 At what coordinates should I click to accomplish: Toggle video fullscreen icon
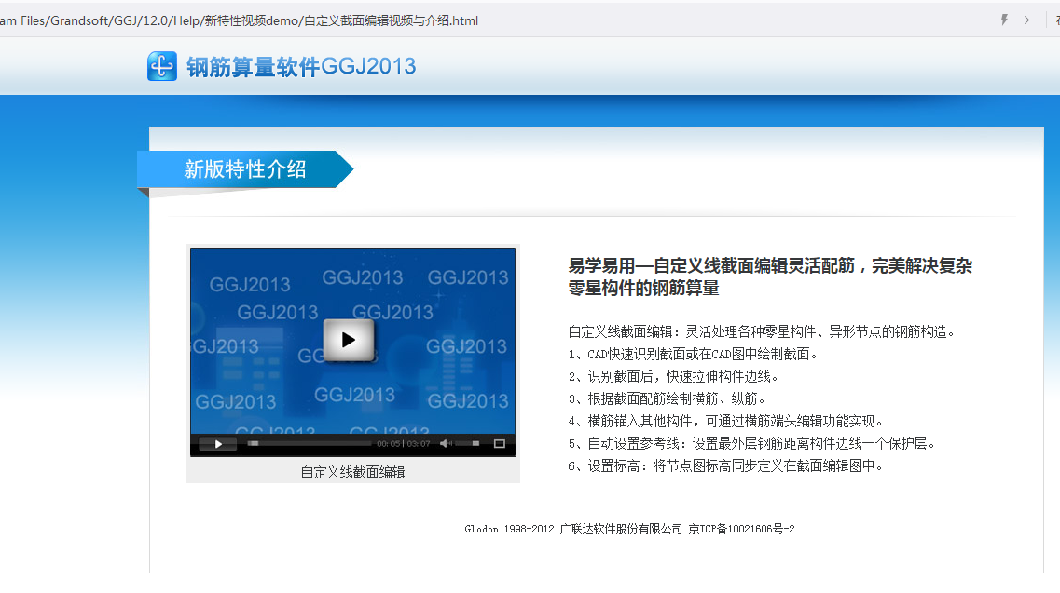click(x=500, y=444)
